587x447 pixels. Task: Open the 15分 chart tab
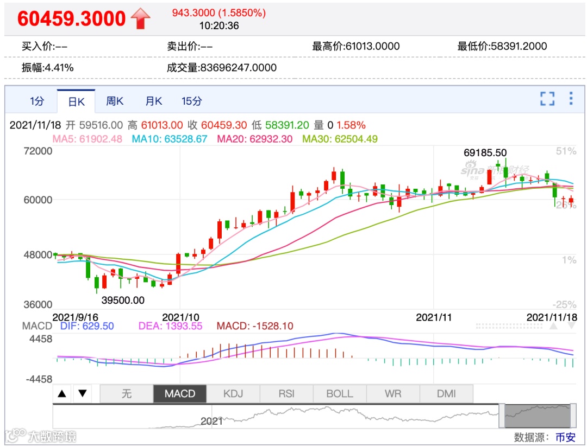point(192,101)
